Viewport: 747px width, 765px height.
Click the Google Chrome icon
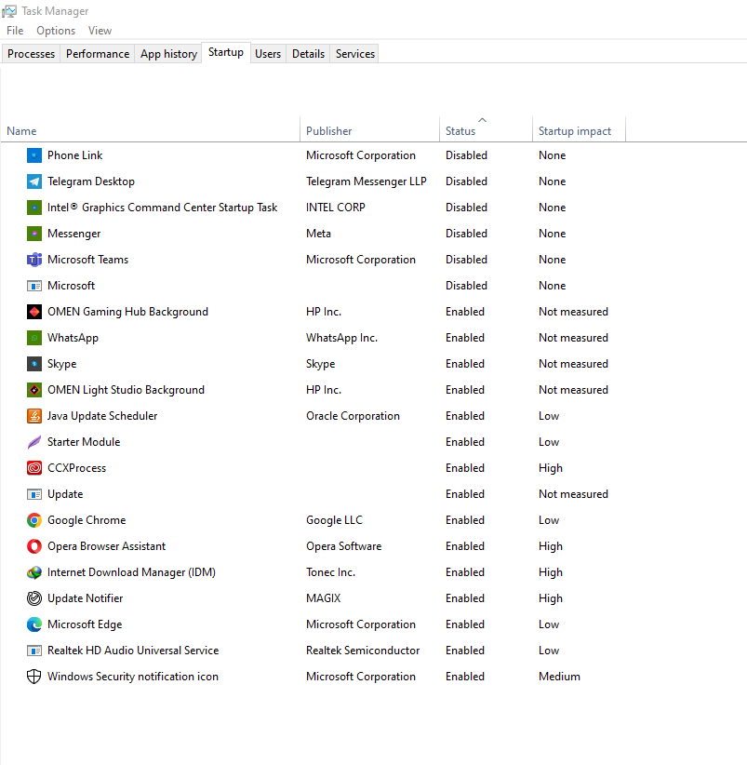34,520
